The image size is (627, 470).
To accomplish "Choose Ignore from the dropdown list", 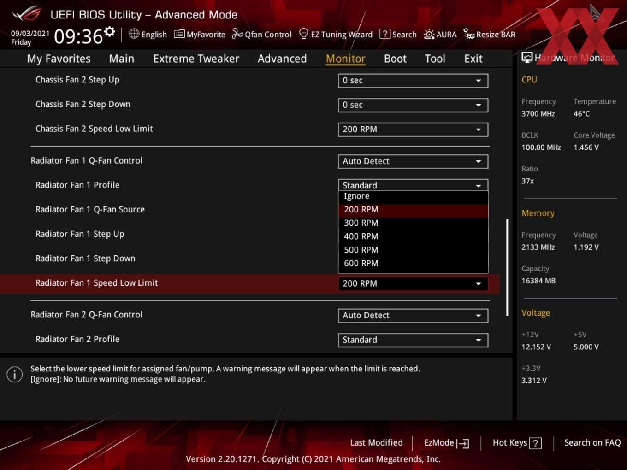I will 413,196.
